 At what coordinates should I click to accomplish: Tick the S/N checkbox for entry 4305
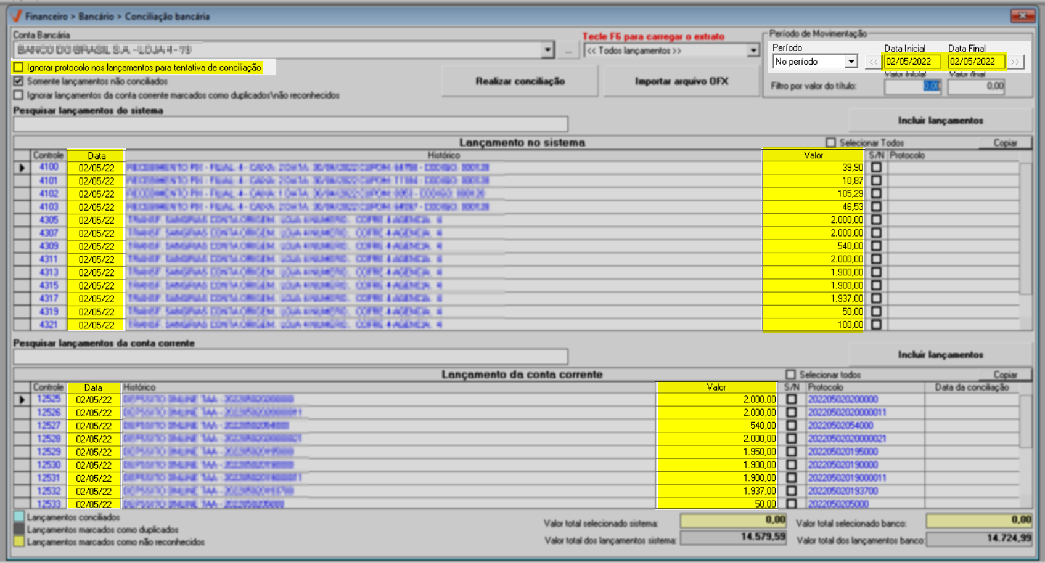click(876, 220)
